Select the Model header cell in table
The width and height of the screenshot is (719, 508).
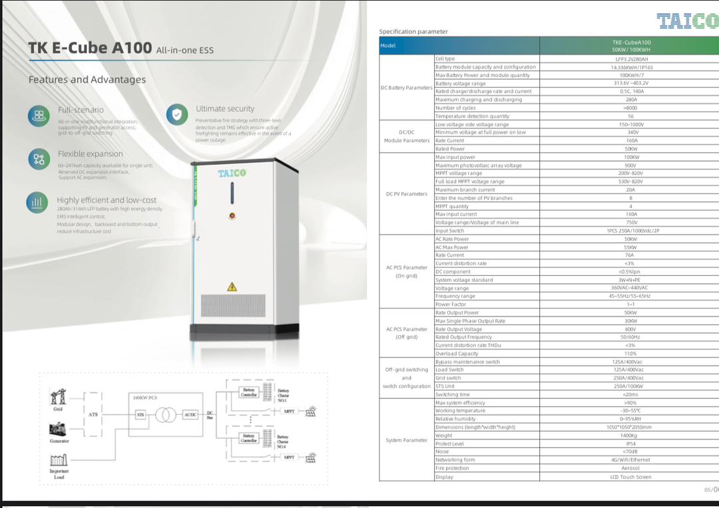tap(388, 46)
